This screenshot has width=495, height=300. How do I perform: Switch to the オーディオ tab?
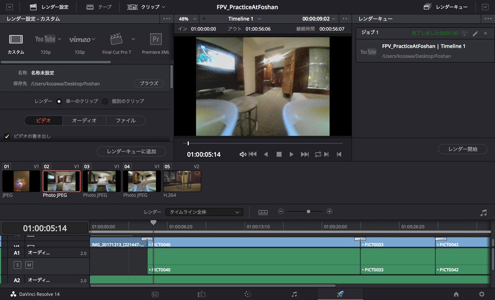click(85, 120)
